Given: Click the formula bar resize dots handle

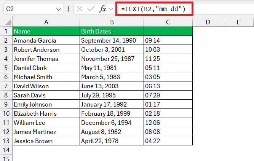Looking at the screenshot, I should 69,9.
